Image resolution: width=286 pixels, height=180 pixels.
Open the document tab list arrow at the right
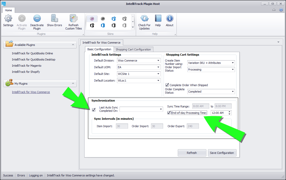[x=278, y=42]
